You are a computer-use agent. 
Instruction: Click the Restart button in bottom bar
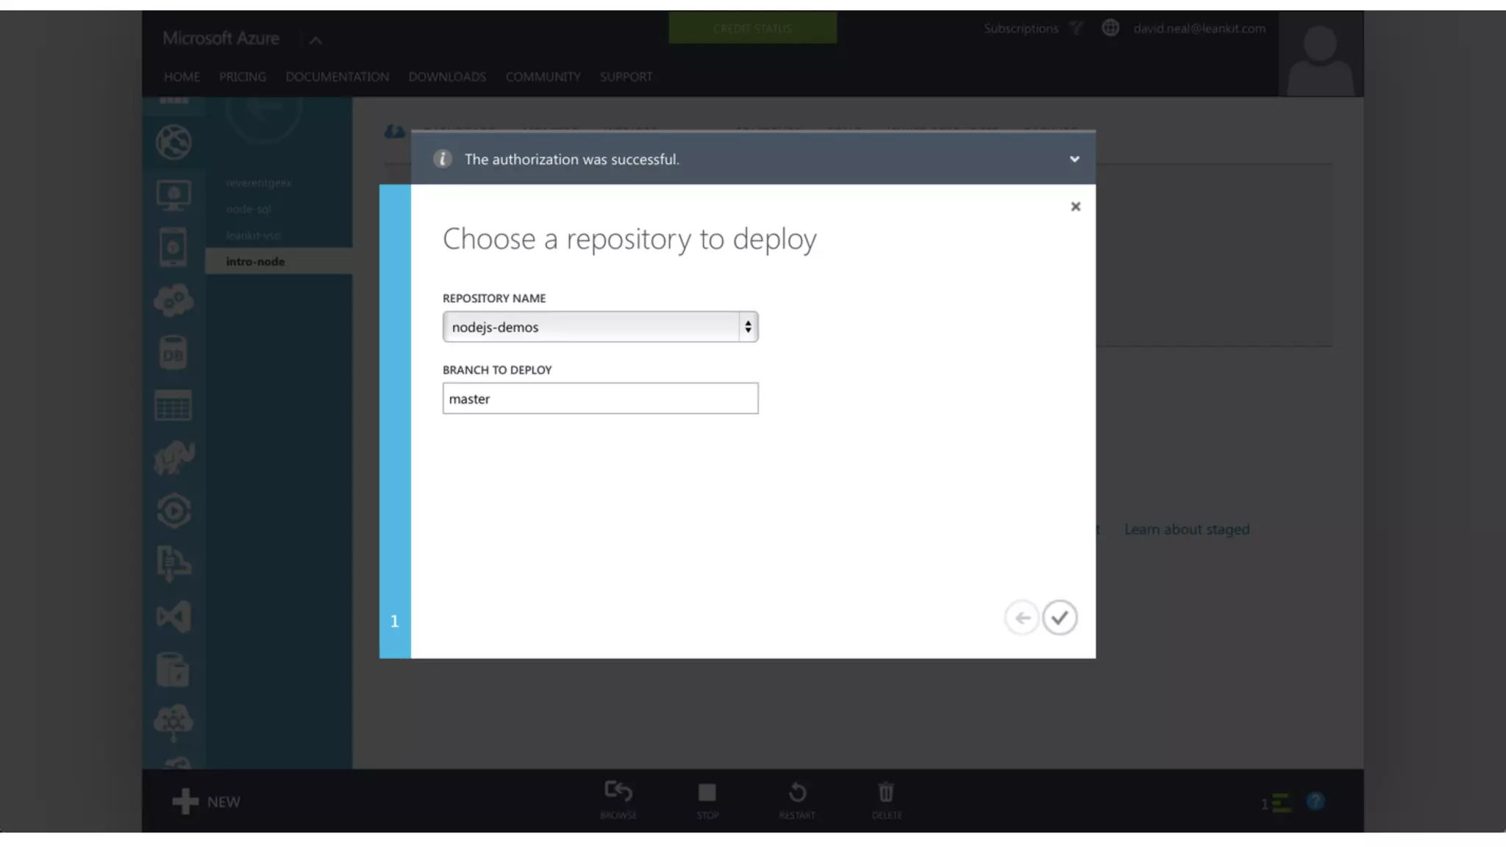(x=797, y=800)
